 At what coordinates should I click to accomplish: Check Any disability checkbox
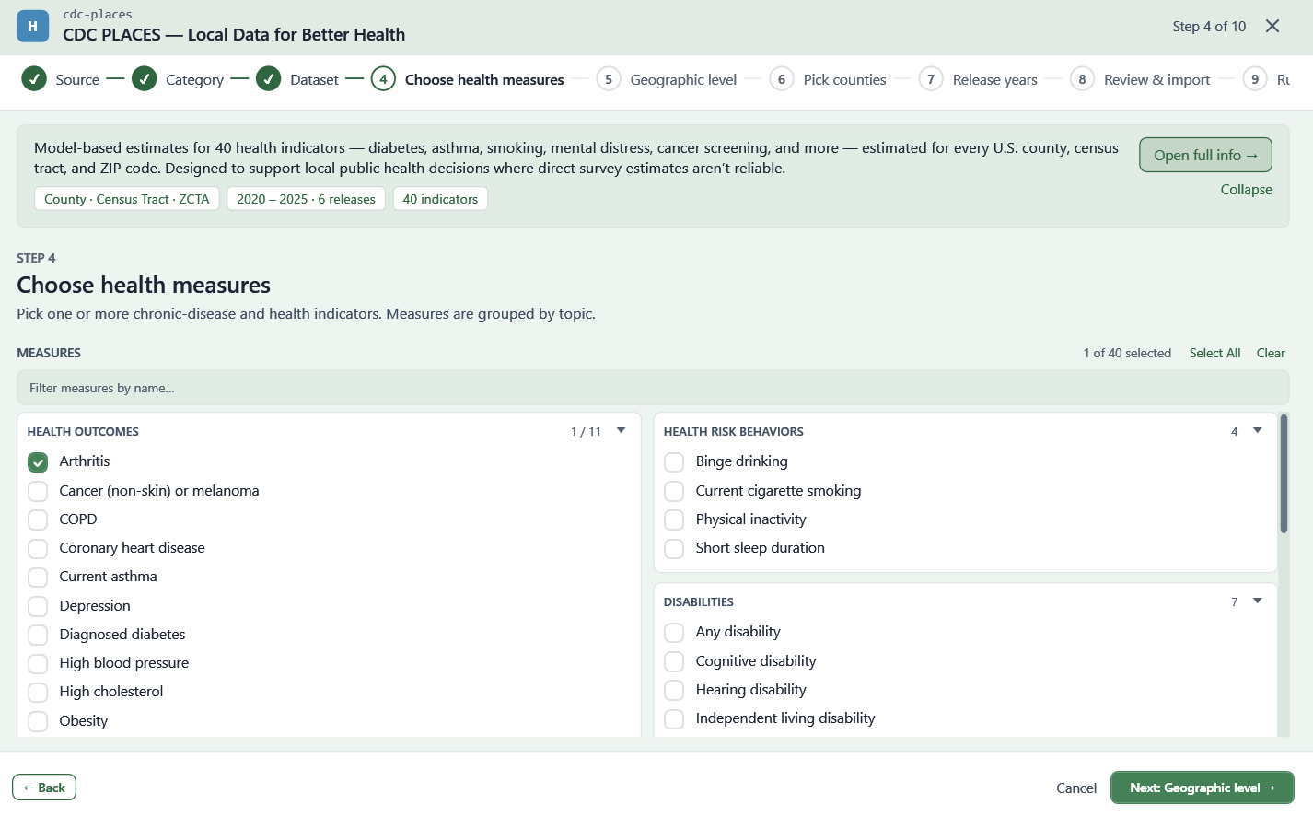pyautogui.click(x=674, y=633)
